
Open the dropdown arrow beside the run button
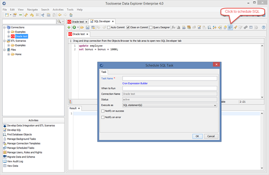point(78,27)
